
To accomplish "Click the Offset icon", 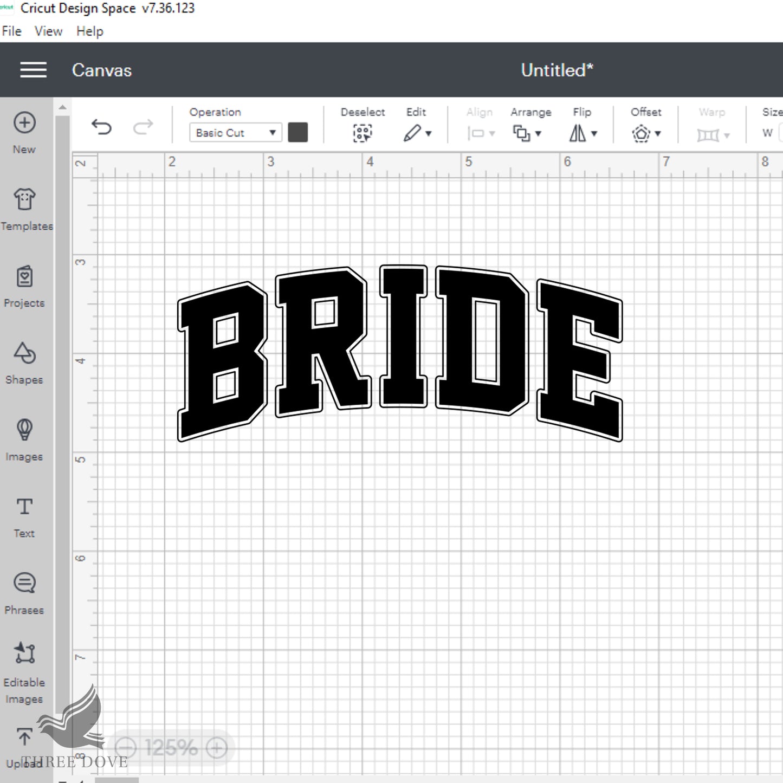I will [641, 133].
